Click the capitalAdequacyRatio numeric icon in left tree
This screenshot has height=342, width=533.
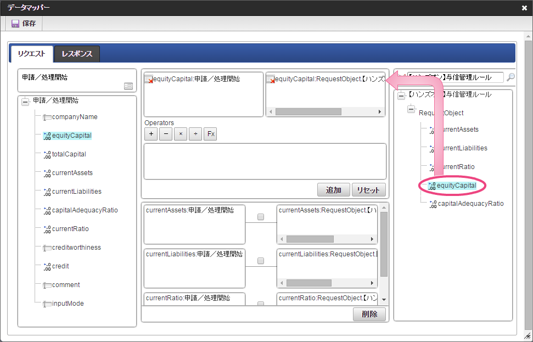tap(47, 211)
